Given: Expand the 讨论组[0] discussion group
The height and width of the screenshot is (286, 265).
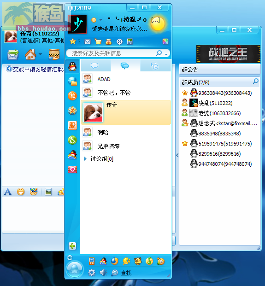Looking at the screenshot, I should tap(85, 159).
